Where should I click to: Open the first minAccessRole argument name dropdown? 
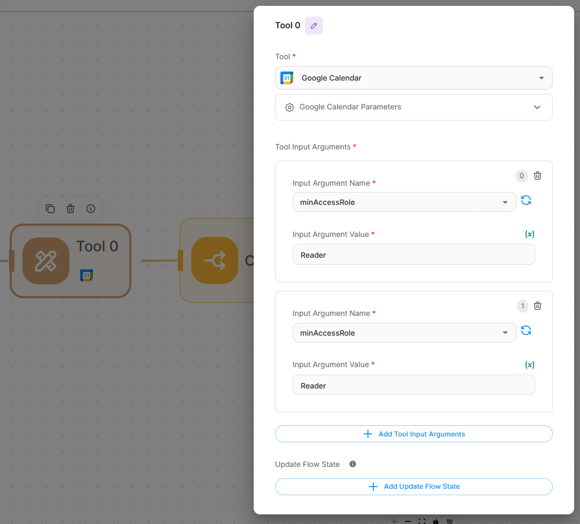[404, 202]
